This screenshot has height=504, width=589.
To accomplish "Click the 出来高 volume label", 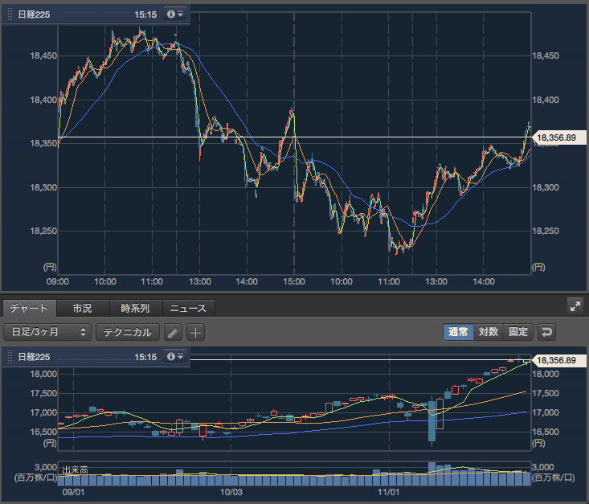I will [x=75, y=469].
